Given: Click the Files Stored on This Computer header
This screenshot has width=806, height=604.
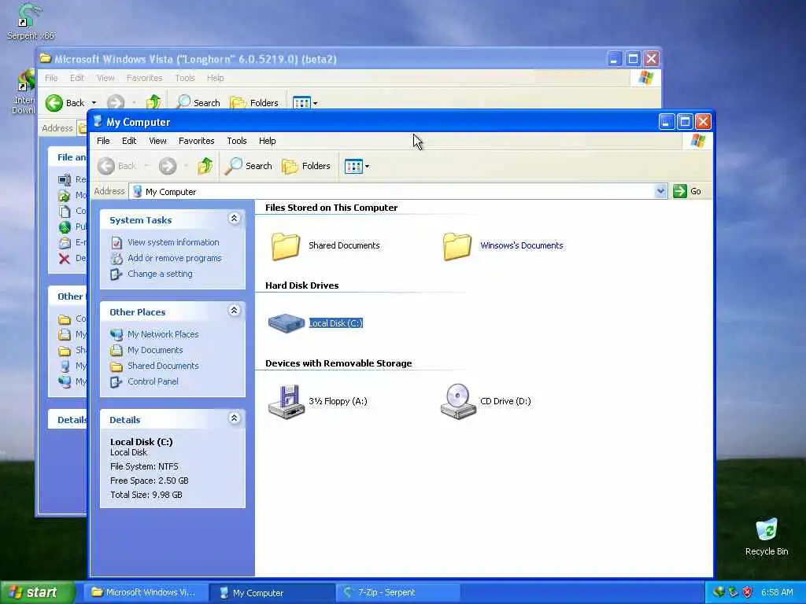Looking at the screenshot, I should tap(331, 208).
